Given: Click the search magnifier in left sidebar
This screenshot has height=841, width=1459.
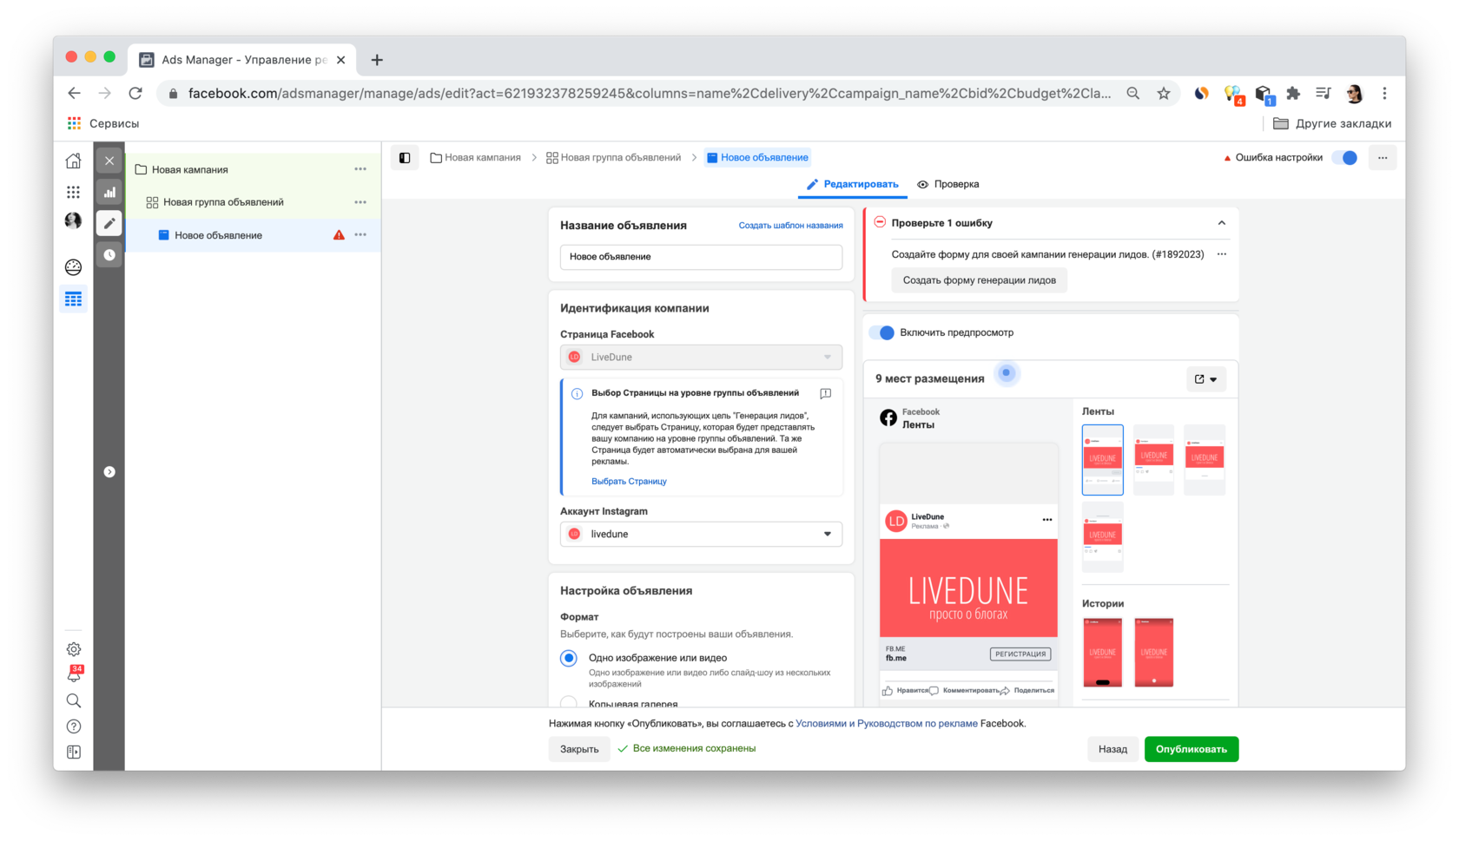Looking at the screenshot, I should 74,700.
